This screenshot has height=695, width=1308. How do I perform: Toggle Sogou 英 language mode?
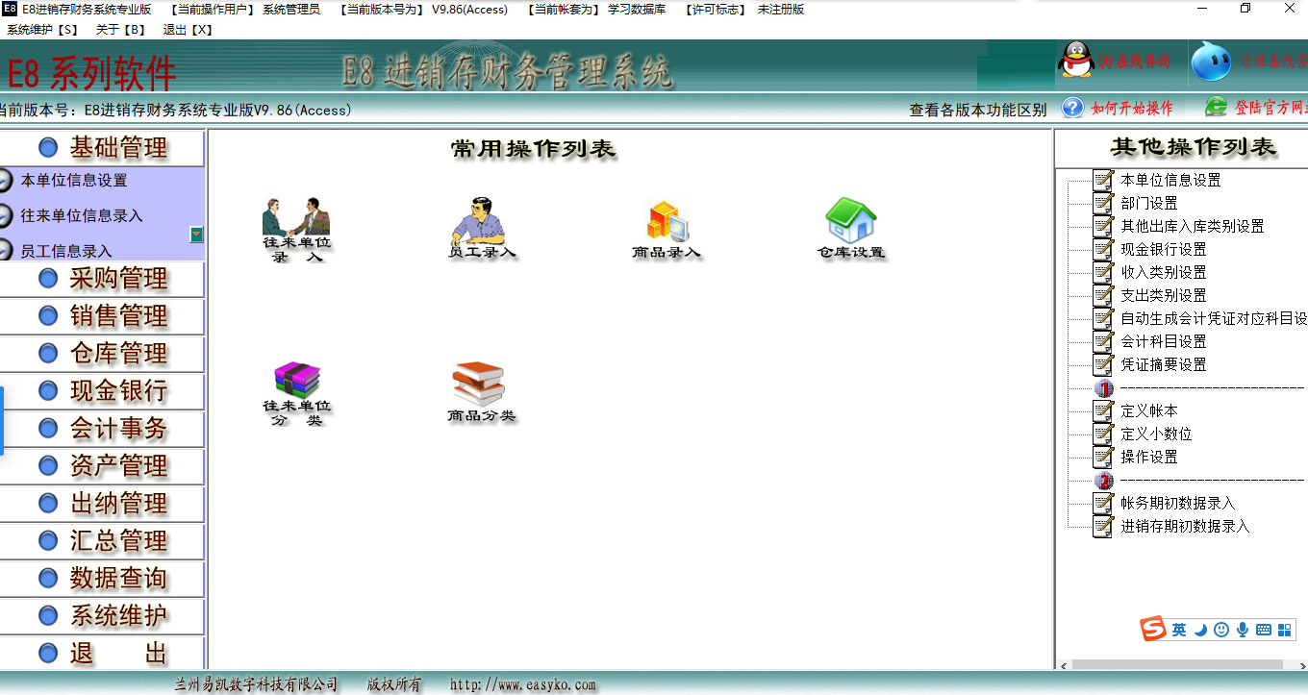[x=1179, y=630]
